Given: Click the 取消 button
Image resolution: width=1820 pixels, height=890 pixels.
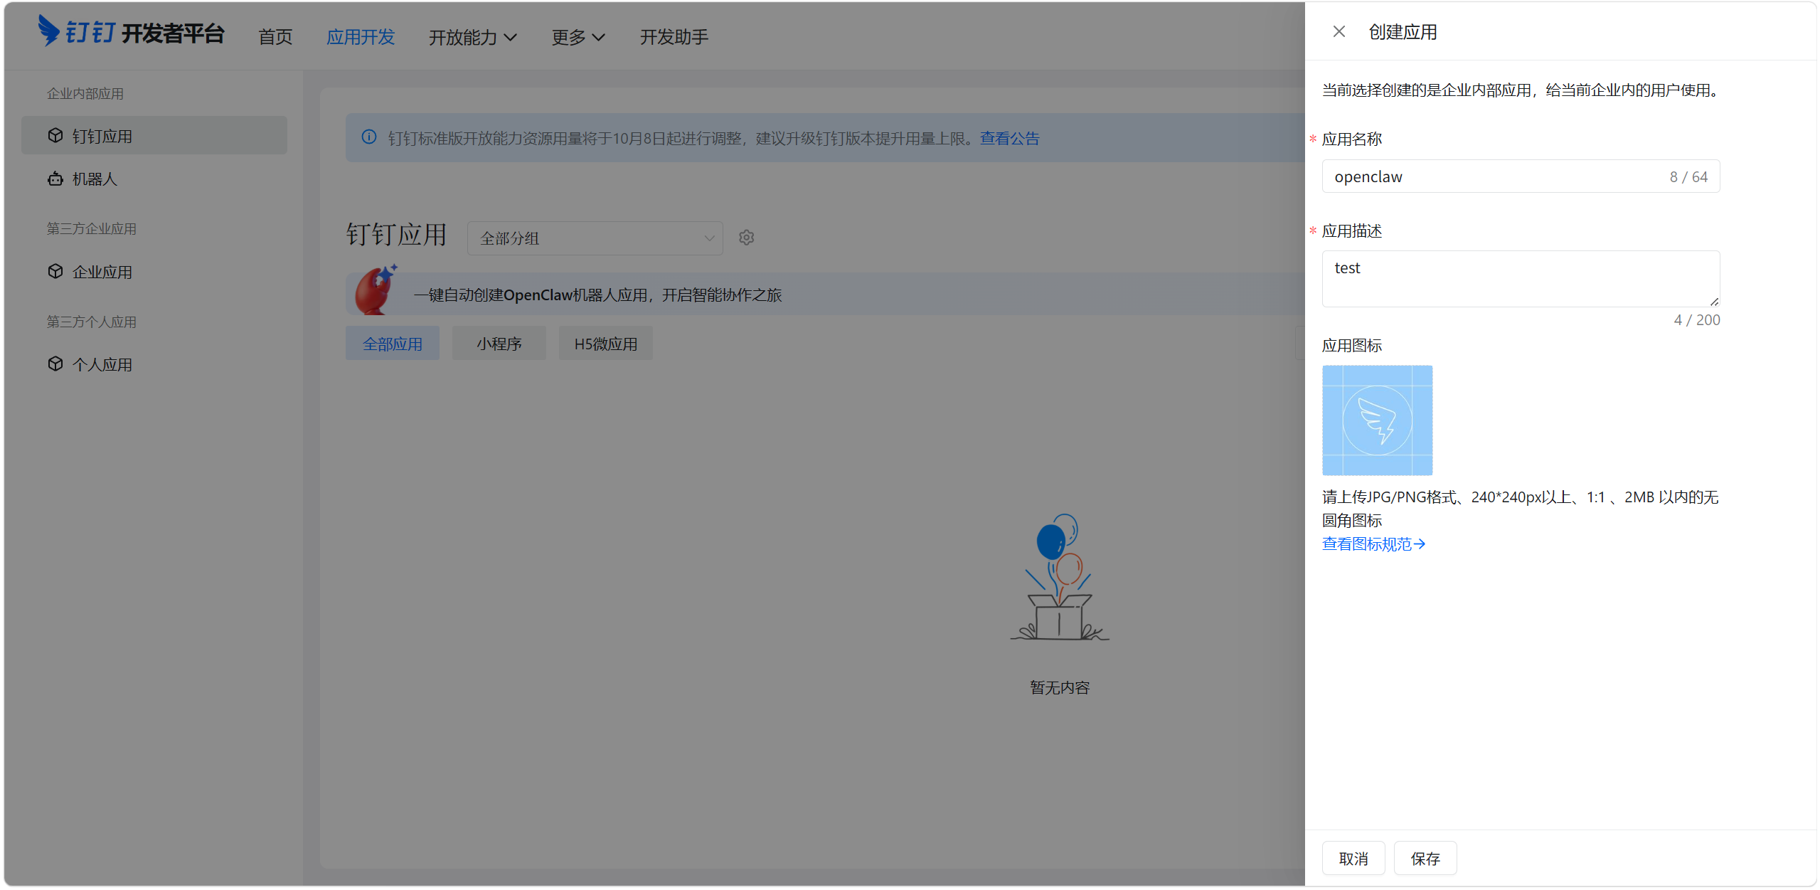Looking at the screenshot, I should tap(1353, 859).
